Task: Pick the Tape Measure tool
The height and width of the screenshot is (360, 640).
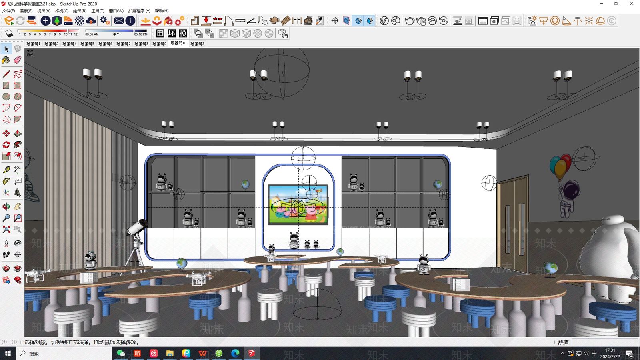Action: (6, 170)
